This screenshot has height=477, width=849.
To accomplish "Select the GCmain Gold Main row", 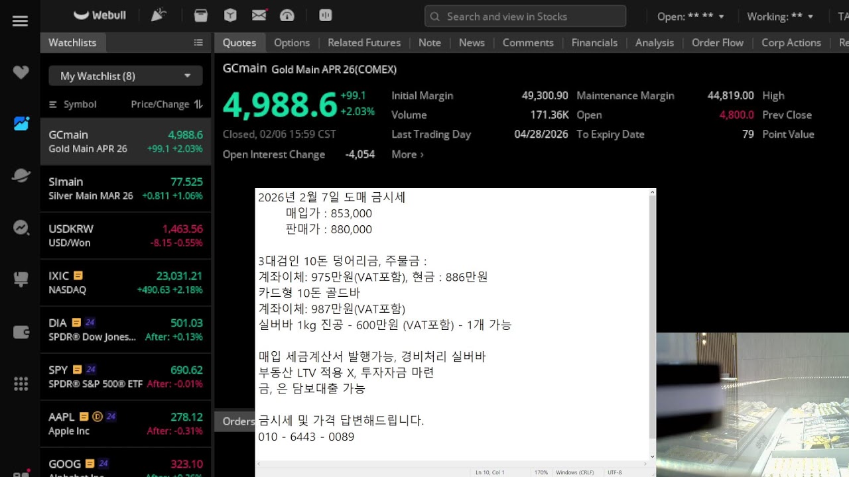I will pos(125,141).
